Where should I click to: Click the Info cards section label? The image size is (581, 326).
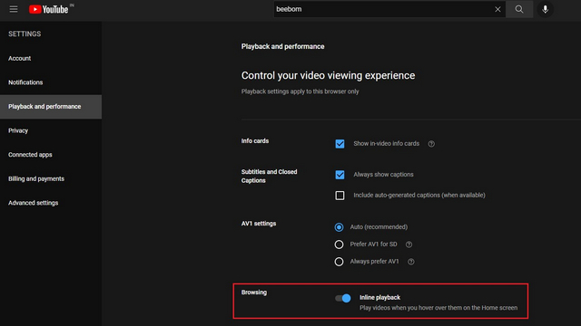pos(255,141)
